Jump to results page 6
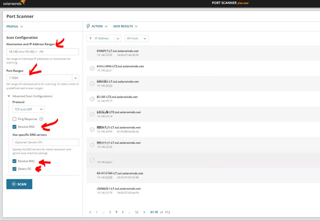320x221 pixels. (110, 212)
